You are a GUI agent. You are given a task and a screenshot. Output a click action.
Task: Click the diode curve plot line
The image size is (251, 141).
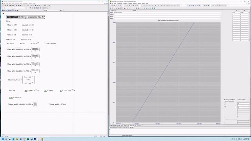[x=163, y=72]
